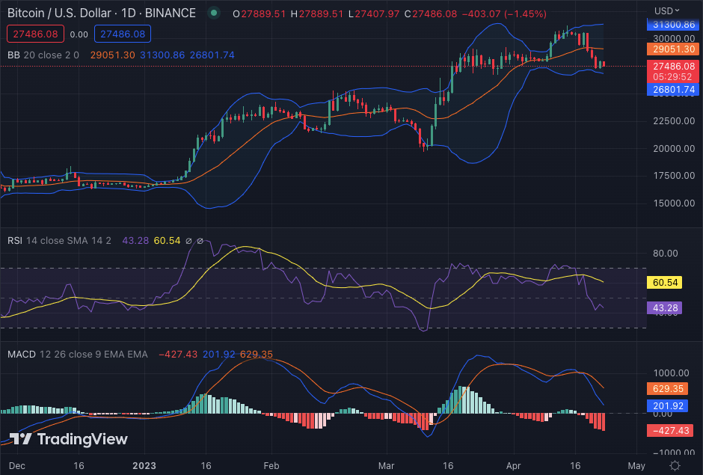Click the 22500.00 price axis label
The width and height of the screenshot is (703, 475).
[x=674, y=121]
